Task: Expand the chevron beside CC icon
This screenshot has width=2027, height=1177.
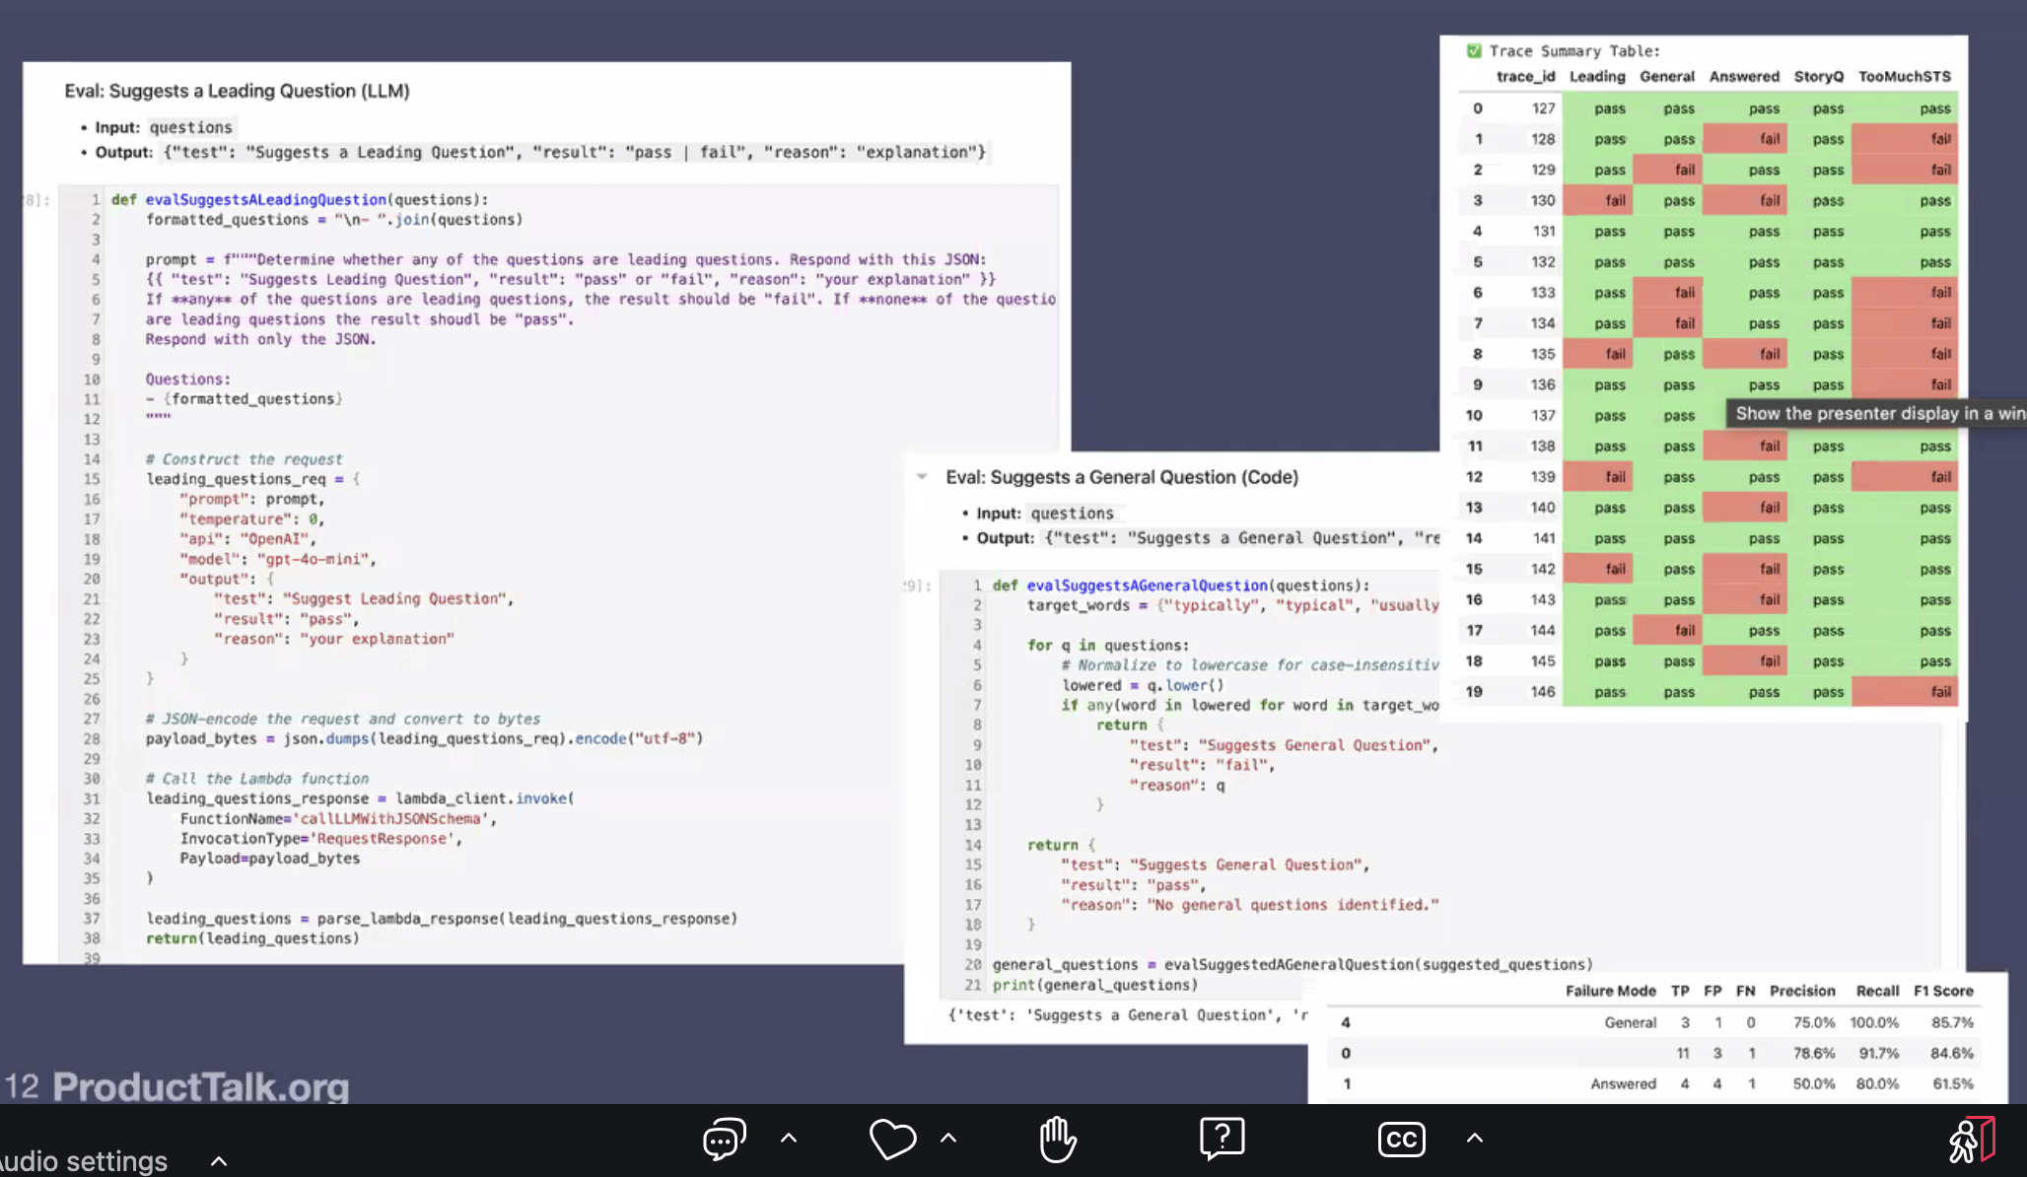Action: (x=1475, y=1138)
